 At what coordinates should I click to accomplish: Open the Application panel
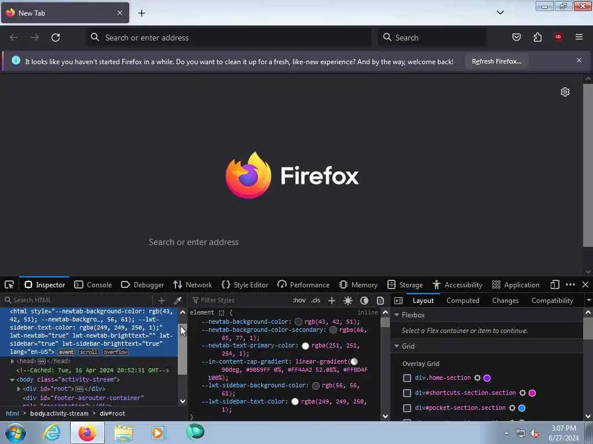515,284
